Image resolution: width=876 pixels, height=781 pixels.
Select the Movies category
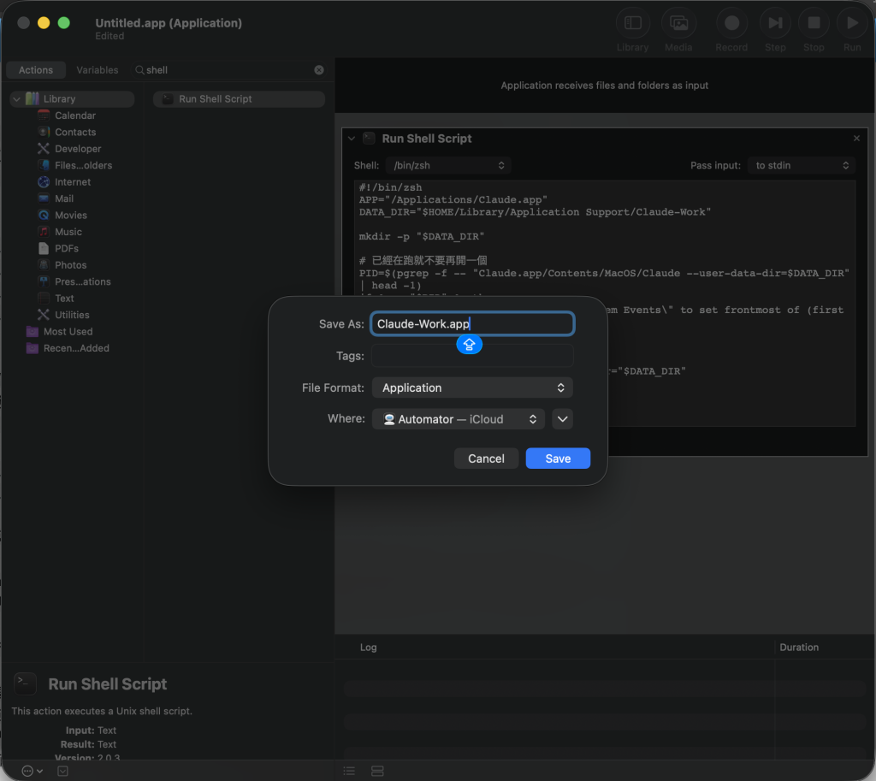(70, 215)
